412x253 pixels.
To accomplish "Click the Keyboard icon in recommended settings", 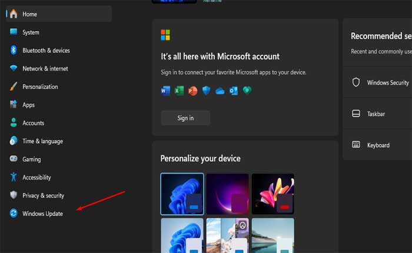I will 355,145.
